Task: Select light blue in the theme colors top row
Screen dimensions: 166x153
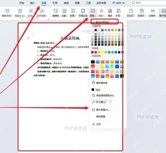Action: tap(106, 30)
